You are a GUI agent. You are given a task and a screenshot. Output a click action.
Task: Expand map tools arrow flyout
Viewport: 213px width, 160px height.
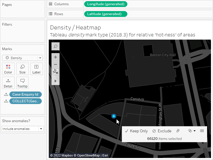[x=56, y=81]
